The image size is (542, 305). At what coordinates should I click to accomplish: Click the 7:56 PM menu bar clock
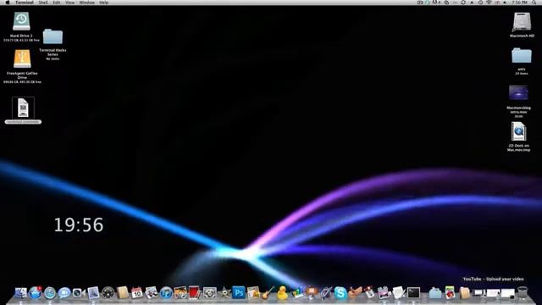519,3
